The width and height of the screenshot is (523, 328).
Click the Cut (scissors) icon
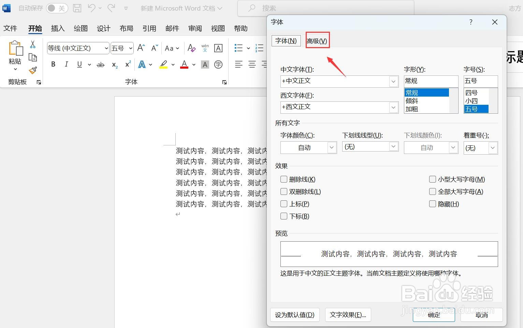32,44
